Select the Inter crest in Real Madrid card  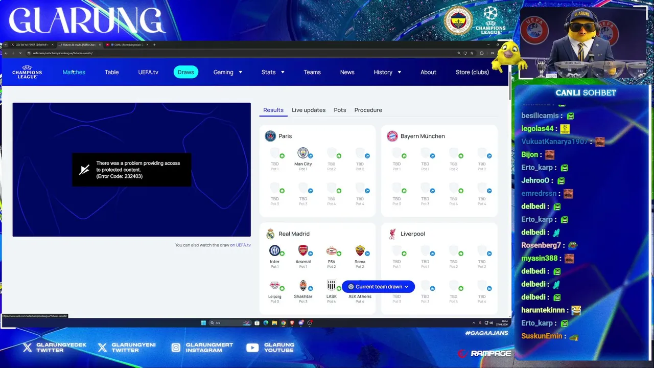click(x=275, y=250)
